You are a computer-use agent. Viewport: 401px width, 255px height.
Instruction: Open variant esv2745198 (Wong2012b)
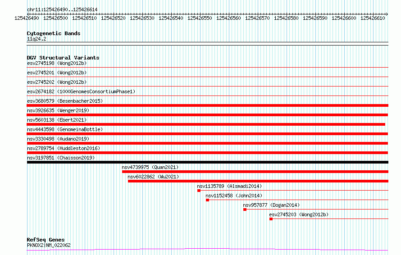point(57,63)
